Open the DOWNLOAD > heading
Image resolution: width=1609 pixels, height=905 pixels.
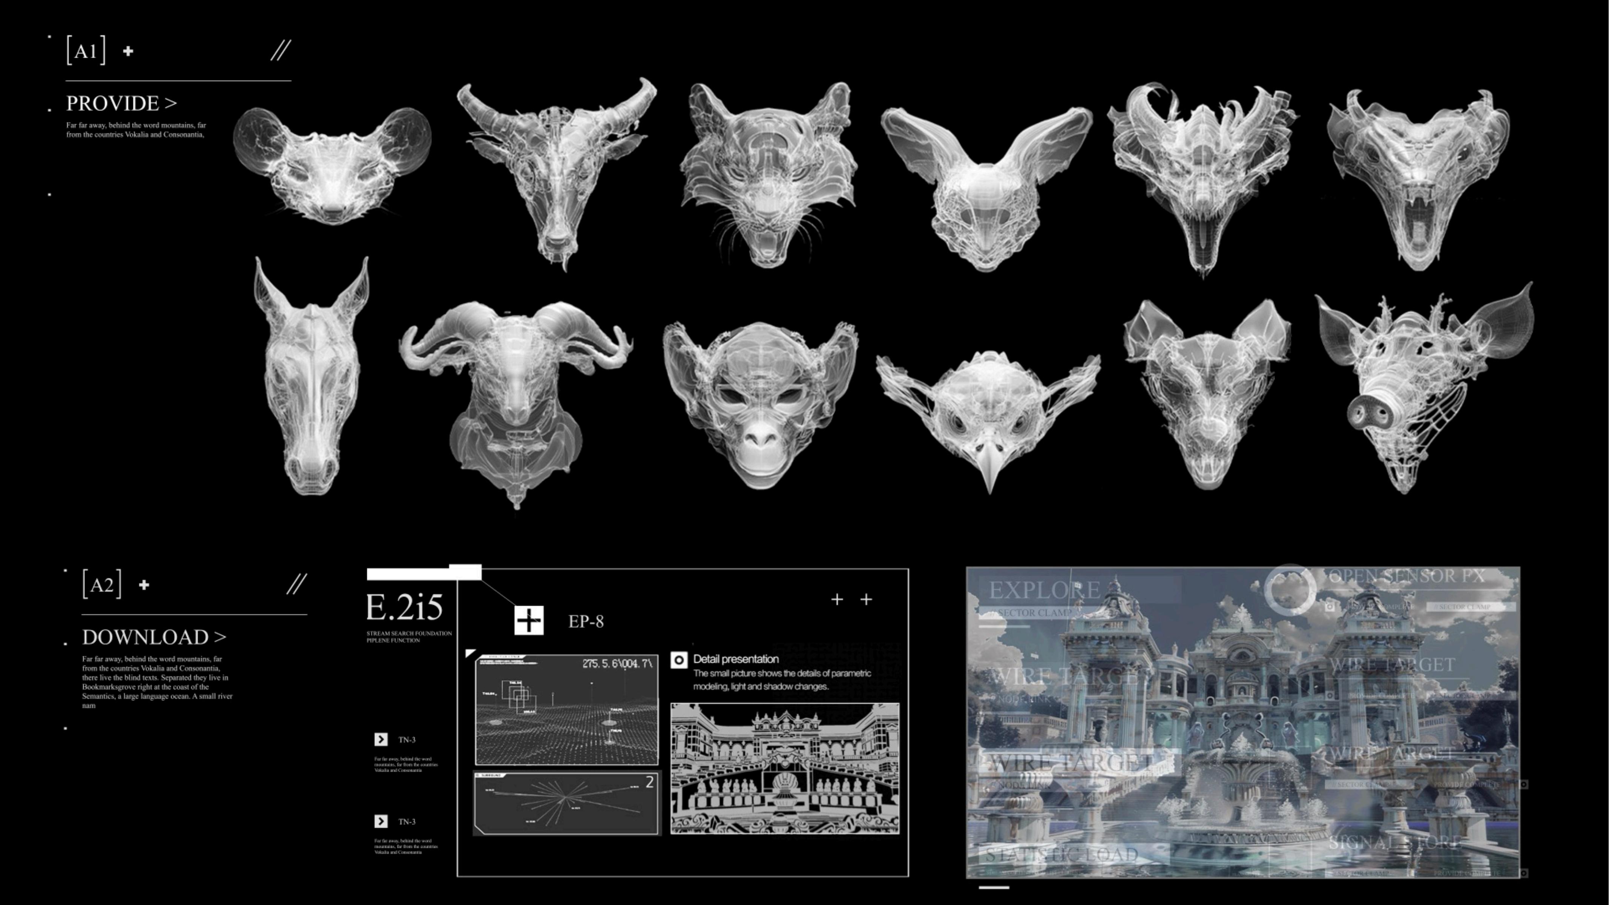[x=153, y=637]
